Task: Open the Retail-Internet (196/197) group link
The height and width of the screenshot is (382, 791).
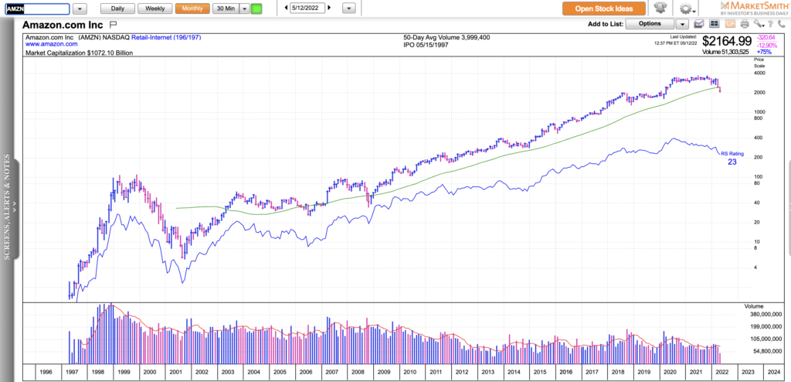Action: pos(167,37)
